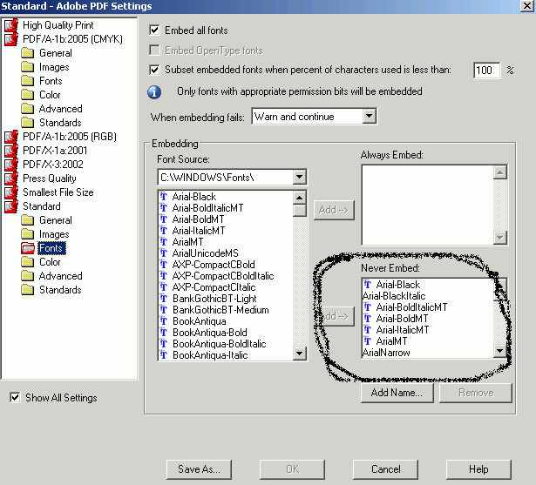Click the High Quality Print preset icon
This screenshot has height=485, width=536.
(11, 25)
